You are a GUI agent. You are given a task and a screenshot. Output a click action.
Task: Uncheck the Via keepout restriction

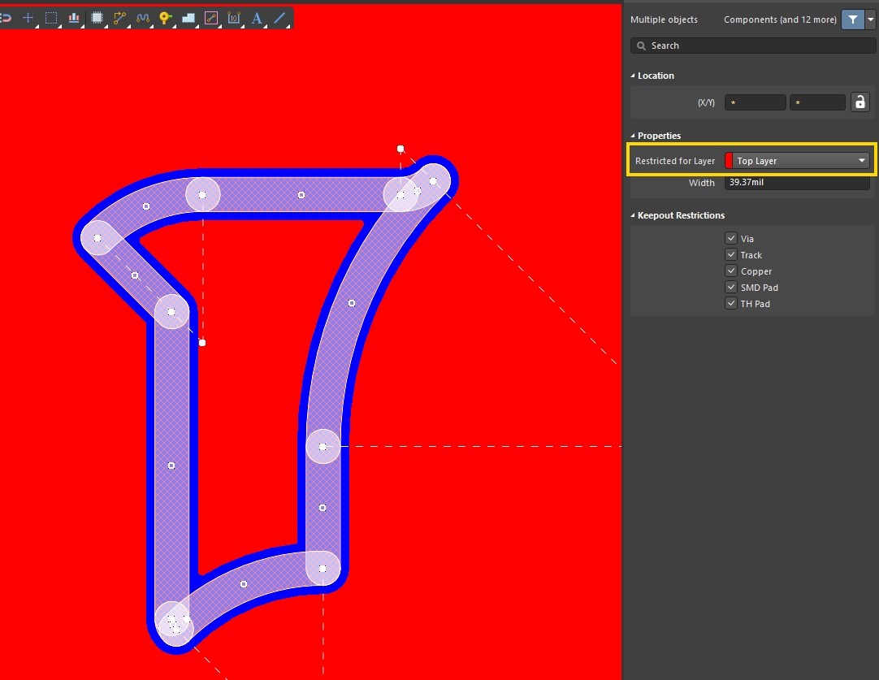[x=731, y=239]
